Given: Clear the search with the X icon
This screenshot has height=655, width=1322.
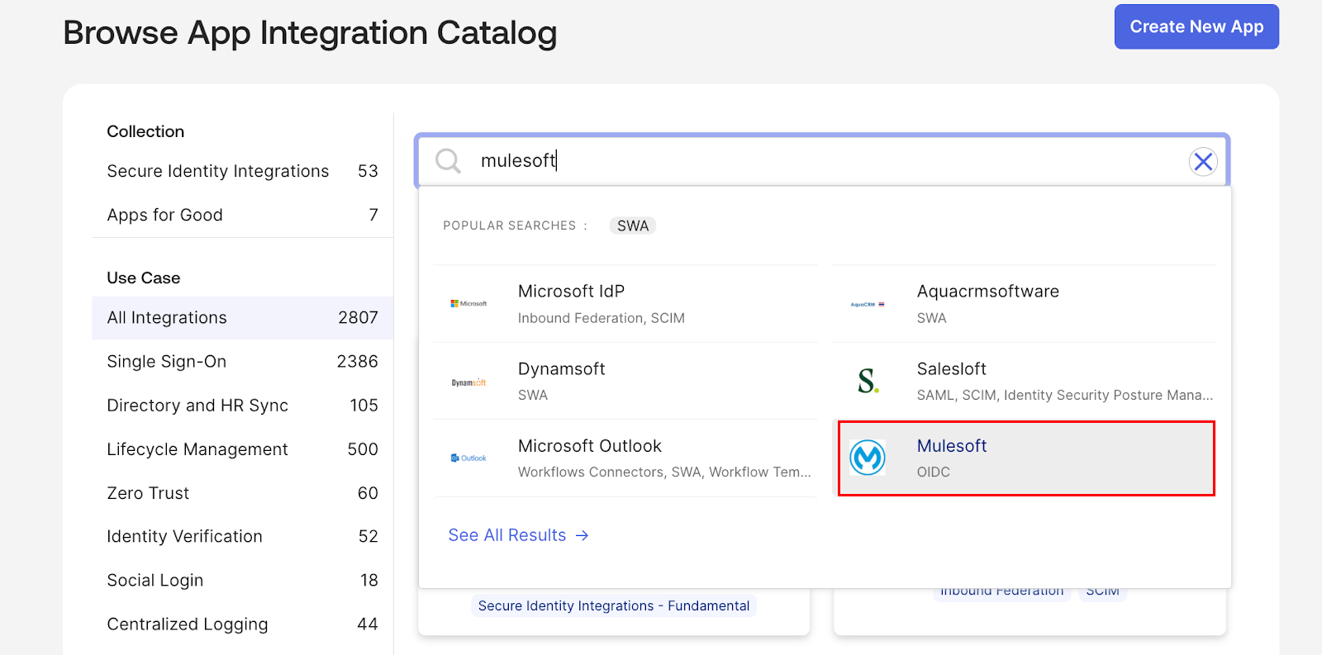Looking at the screenshot, I should tap(1203, 161).
